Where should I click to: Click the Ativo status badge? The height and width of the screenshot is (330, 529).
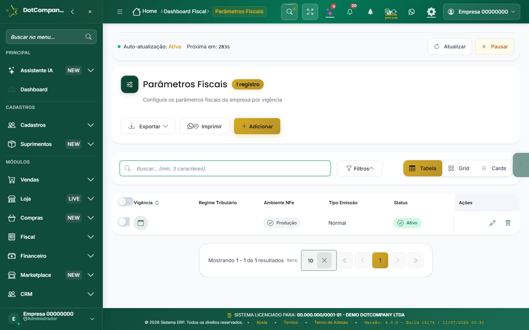coord(407,223)
